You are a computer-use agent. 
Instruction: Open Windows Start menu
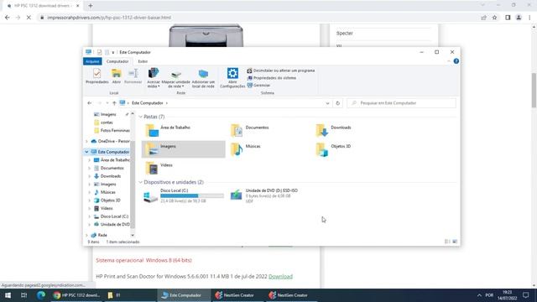pyautogui.click(x=8, y=295)
